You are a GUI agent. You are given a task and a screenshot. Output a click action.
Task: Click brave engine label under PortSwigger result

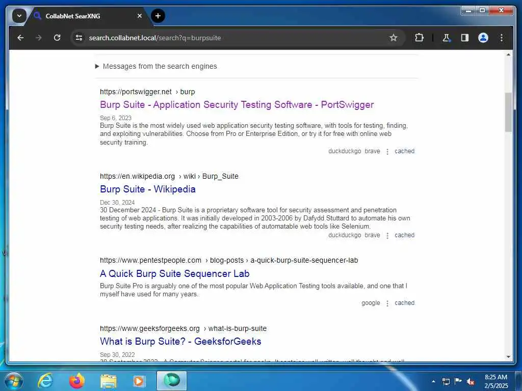(x=372, y=151)
